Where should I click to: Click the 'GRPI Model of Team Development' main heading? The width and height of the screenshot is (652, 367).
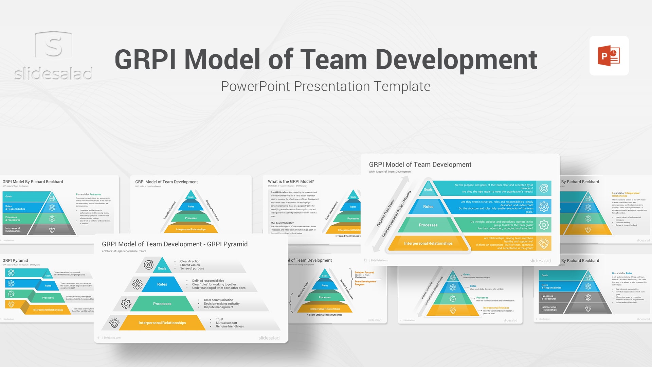coord(326,60)
